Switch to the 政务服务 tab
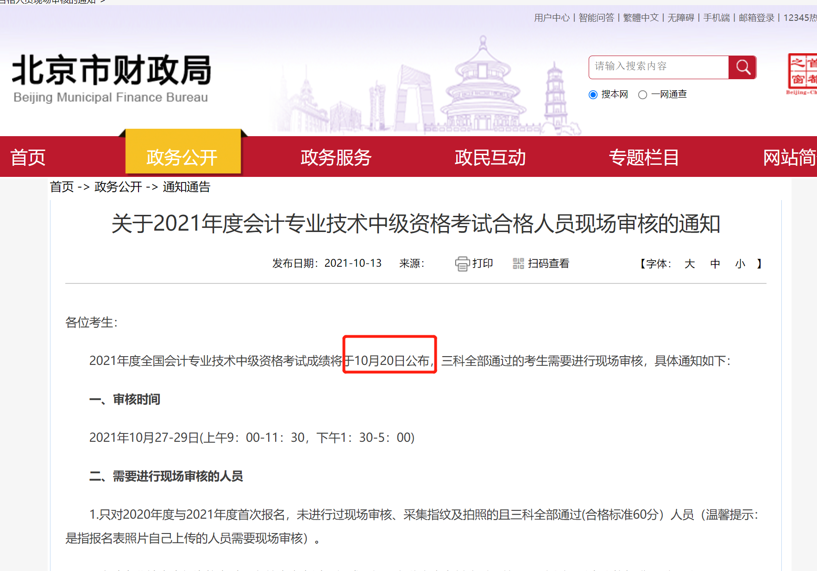Screen dimensions: 817x571 point(335,157)
